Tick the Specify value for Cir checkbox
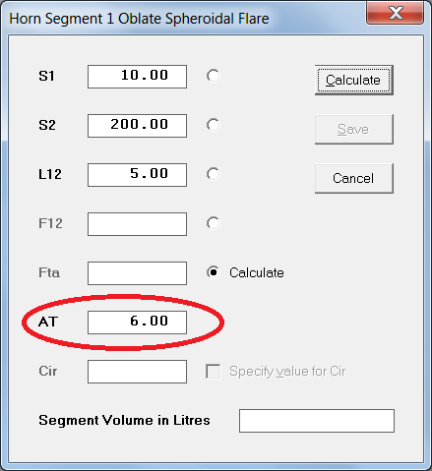This screenshot has height=471, width=432. point(214,372)
